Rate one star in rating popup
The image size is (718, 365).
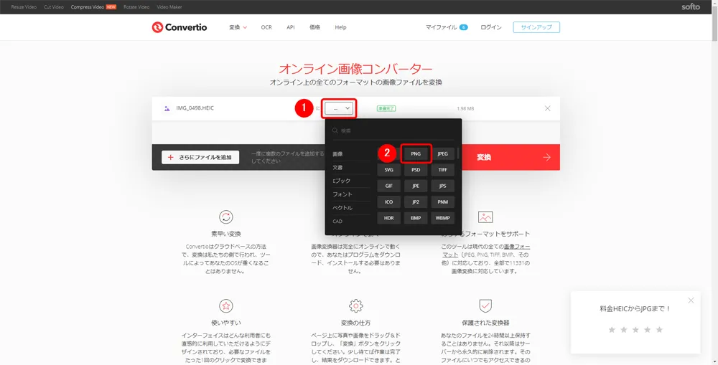[612, 330]
